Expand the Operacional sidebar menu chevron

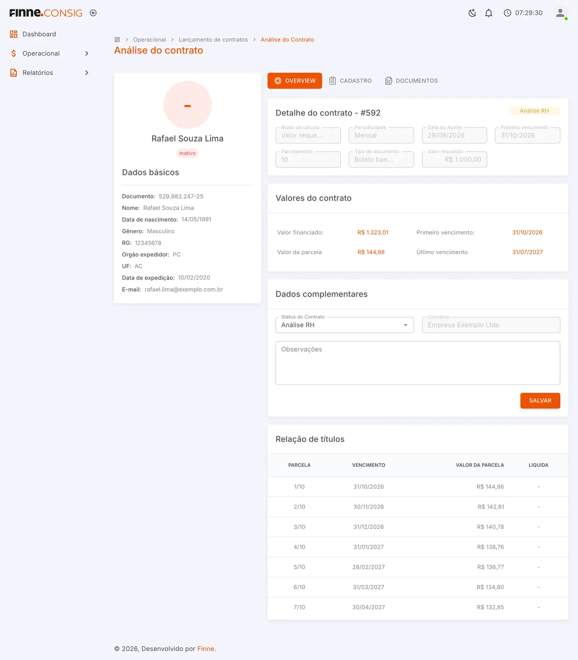[x=87, y=53]
